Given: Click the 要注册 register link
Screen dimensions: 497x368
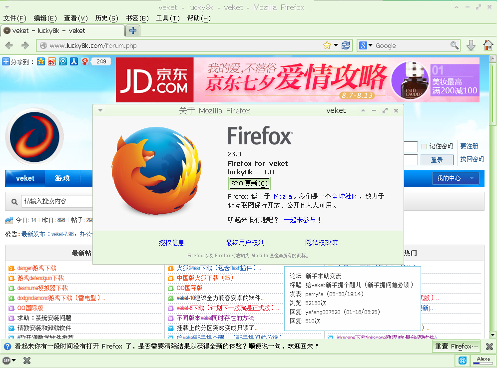Looking at the screenshot, I should (x=469, y=146).
